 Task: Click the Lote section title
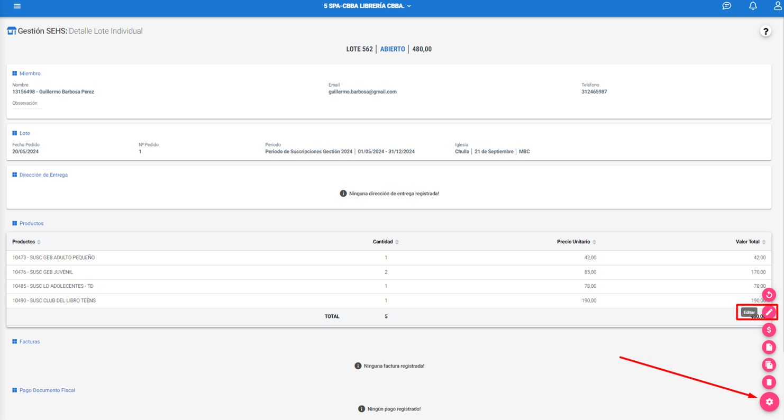click(25, 133)
